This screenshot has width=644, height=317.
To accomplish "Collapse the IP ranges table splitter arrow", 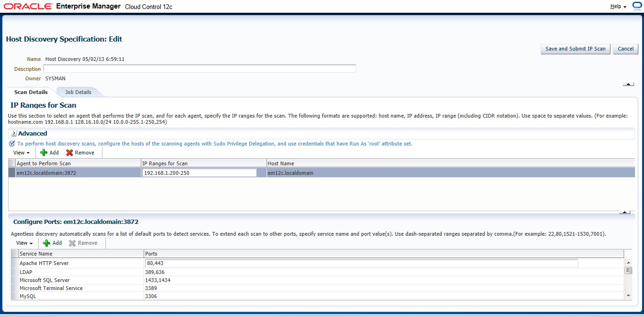I will click(x=624, y=212).
